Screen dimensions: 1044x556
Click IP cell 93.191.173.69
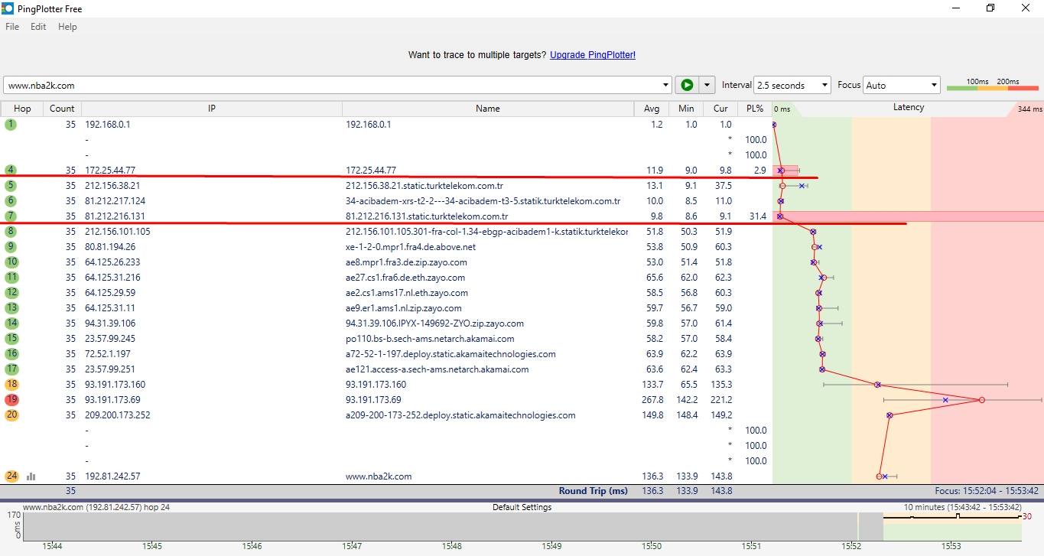pos(112,400)
